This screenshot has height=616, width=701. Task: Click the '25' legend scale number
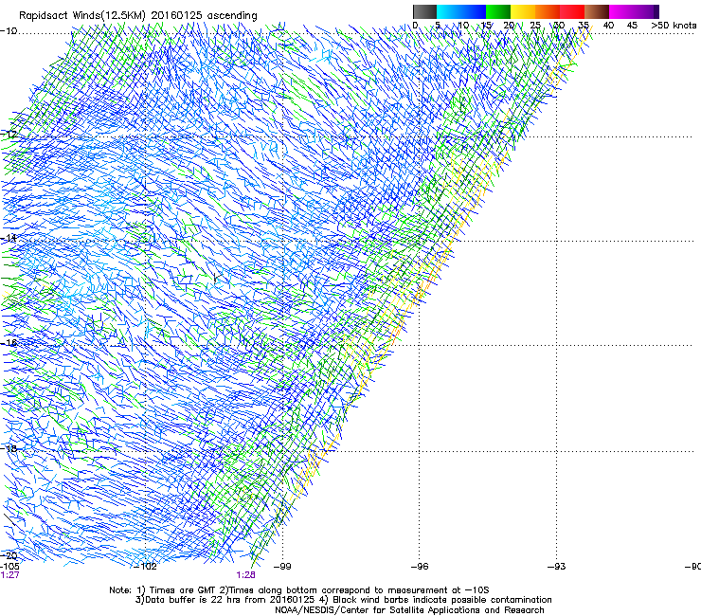[535, 25]
